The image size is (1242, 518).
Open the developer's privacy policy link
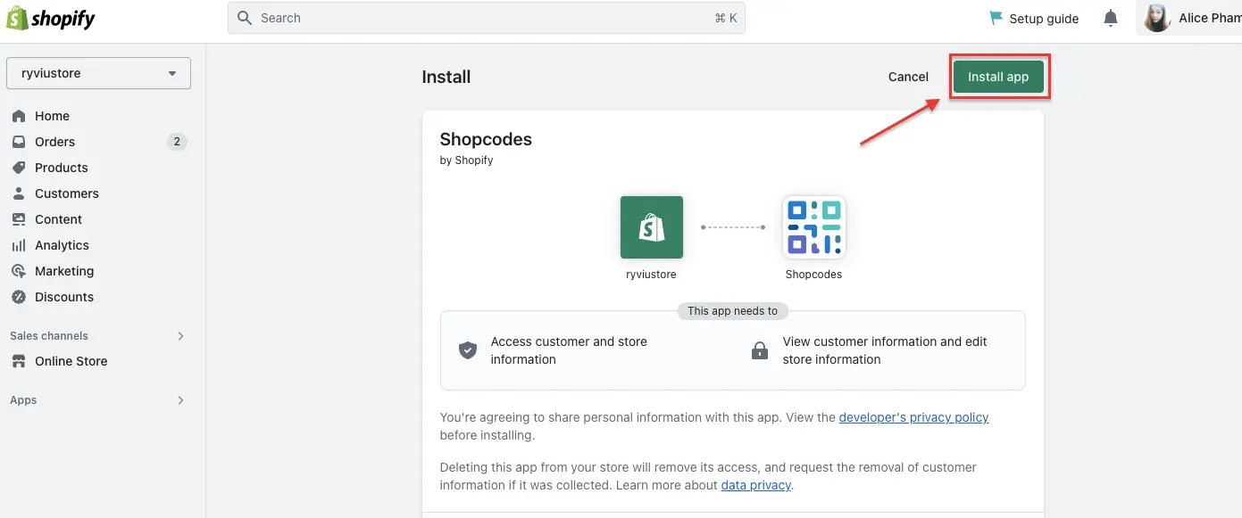coord(913,417)
